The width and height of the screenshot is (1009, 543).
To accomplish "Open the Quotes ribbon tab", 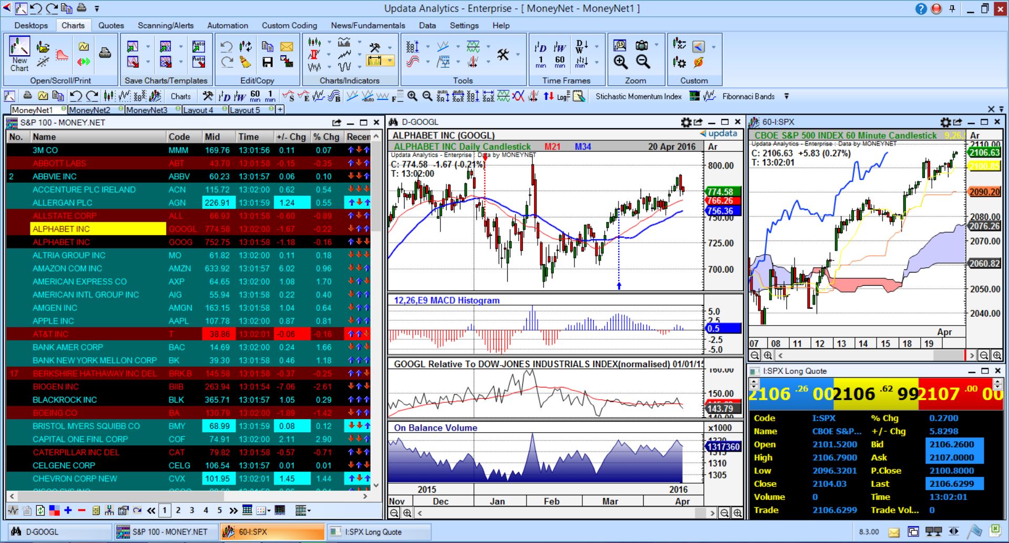I will tap(111, 25).
